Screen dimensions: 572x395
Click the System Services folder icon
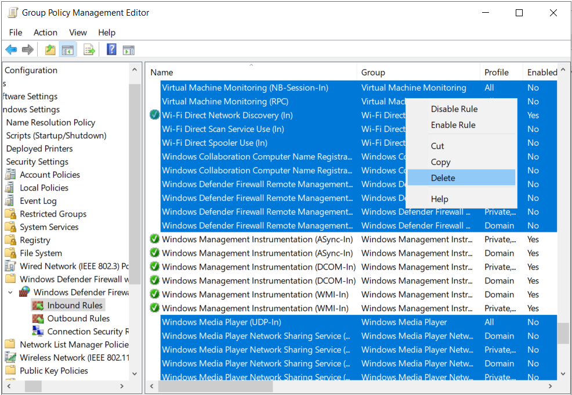click(x=10, y=227)
